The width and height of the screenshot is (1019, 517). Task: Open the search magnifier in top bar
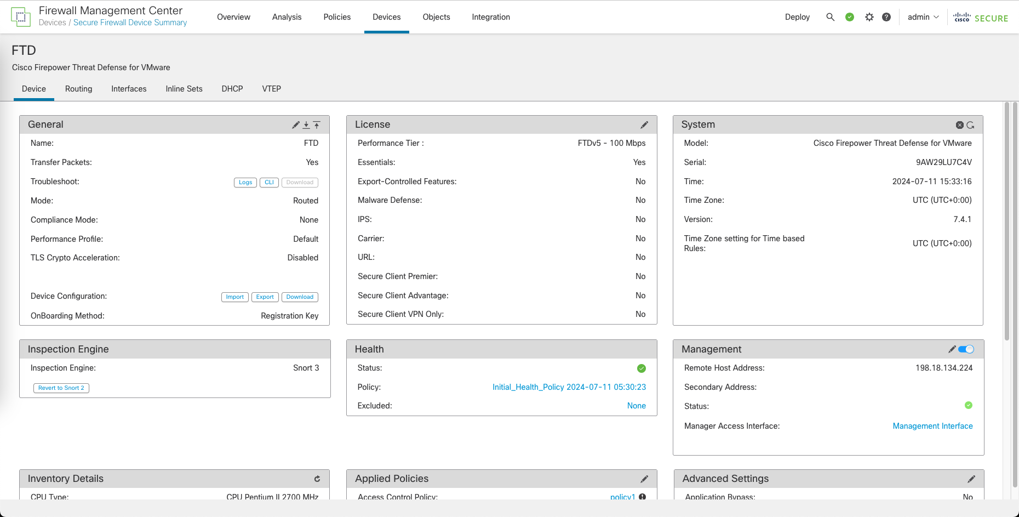(830, 17)
